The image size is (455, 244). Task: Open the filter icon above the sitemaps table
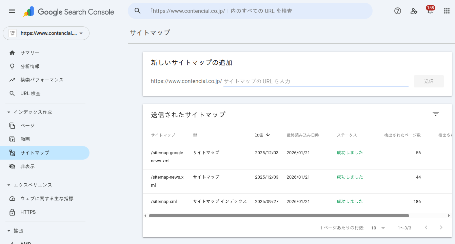pos(436,114)
